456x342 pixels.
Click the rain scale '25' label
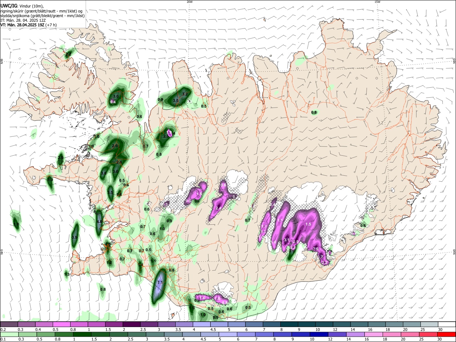pos(422,339)
